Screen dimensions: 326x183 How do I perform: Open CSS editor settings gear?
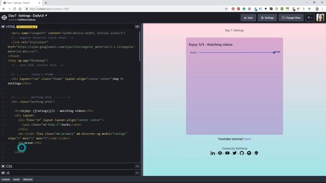(3, 166)
